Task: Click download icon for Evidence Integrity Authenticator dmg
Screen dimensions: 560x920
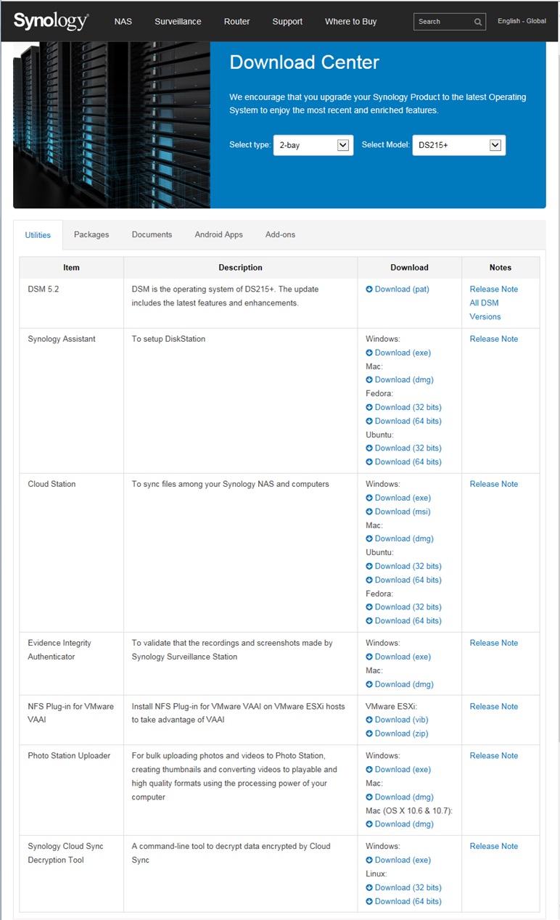Action: 369,685
